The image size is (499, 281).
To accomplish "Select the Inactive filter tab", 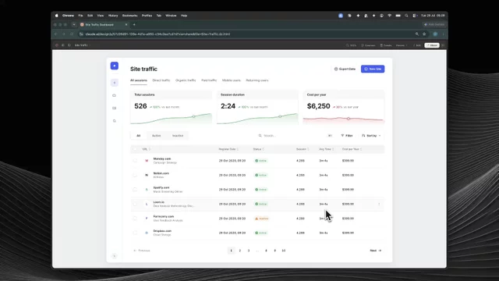I will click(178, 136).
